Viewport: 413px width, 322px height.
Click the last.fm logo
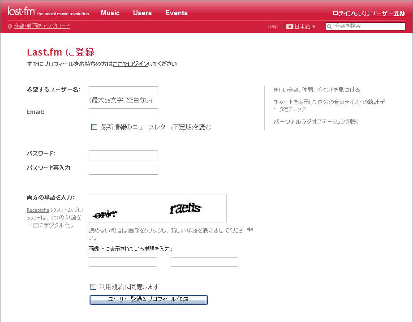click(22, 12)
